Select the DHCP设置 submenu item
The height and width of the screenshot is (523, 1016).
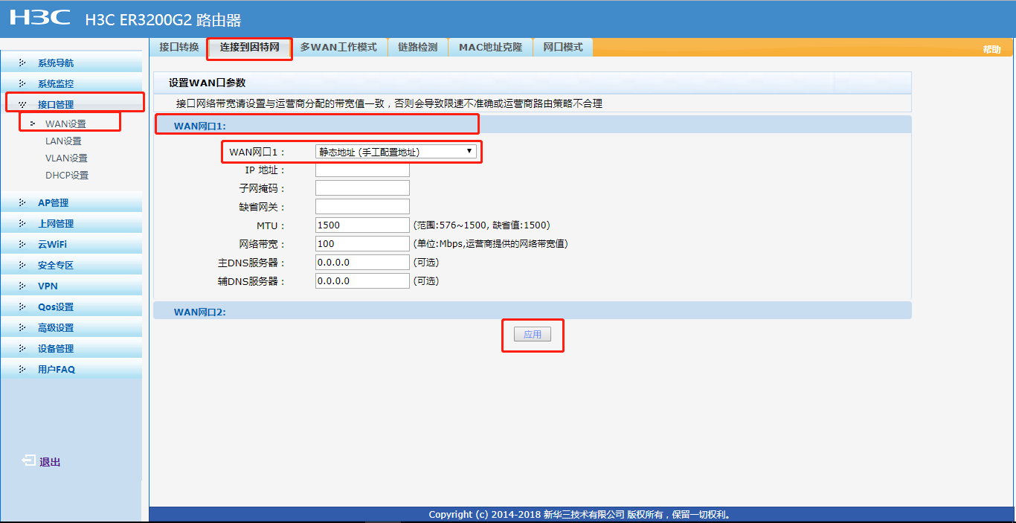coord(70,175)
